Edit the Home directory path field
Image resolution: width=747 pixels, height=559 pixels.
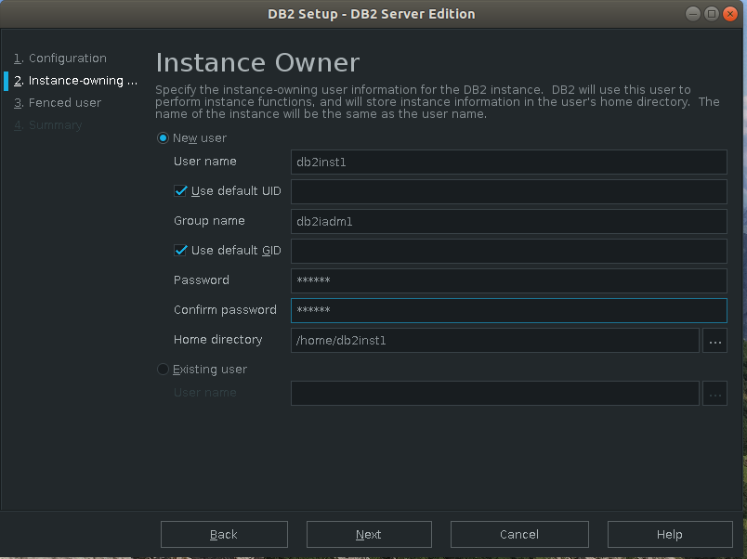tap(494, 341)
